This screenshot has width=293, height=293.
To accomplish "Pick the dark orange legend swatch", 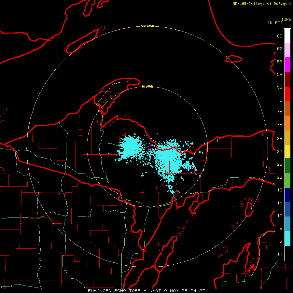I will 287,108.
